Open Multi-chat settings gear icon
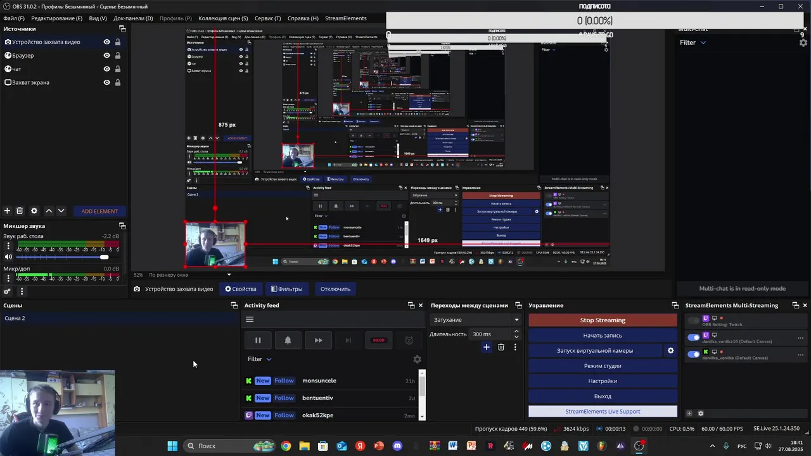The height and width of the screenshot is (456, 811). (803, 42)
